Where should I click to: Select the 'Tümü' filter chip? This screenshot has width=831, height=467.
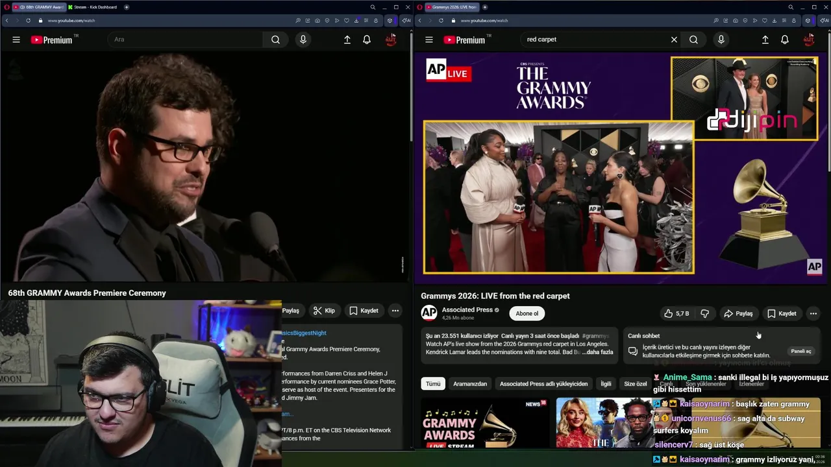tap(433, 384)
